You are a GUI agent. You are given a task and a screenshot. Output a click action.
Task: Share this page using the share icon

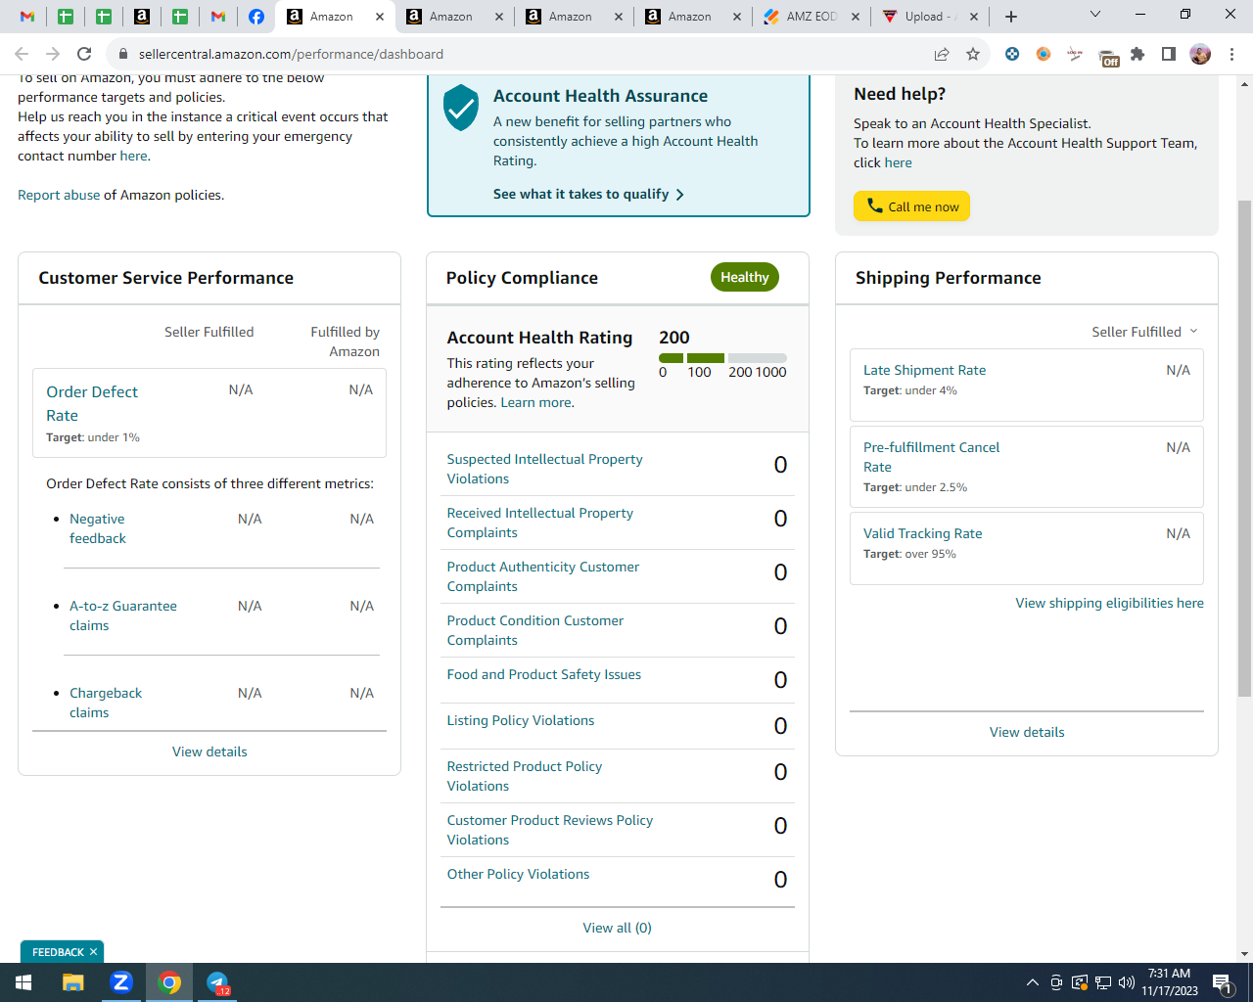point(942,54)
